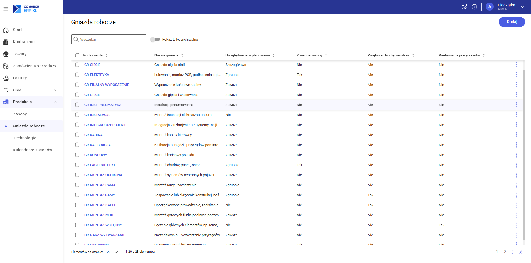Switch to Kalendarze zasobów
The image size is (531, 263).
(x=33, y=150)
